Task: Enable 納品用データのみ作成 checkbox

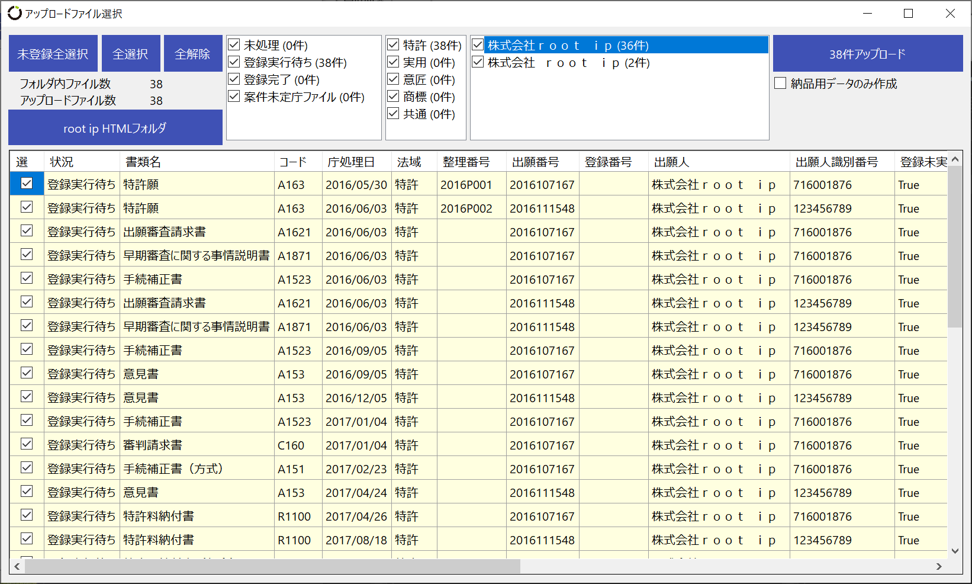Action: [x=780, y=84]
